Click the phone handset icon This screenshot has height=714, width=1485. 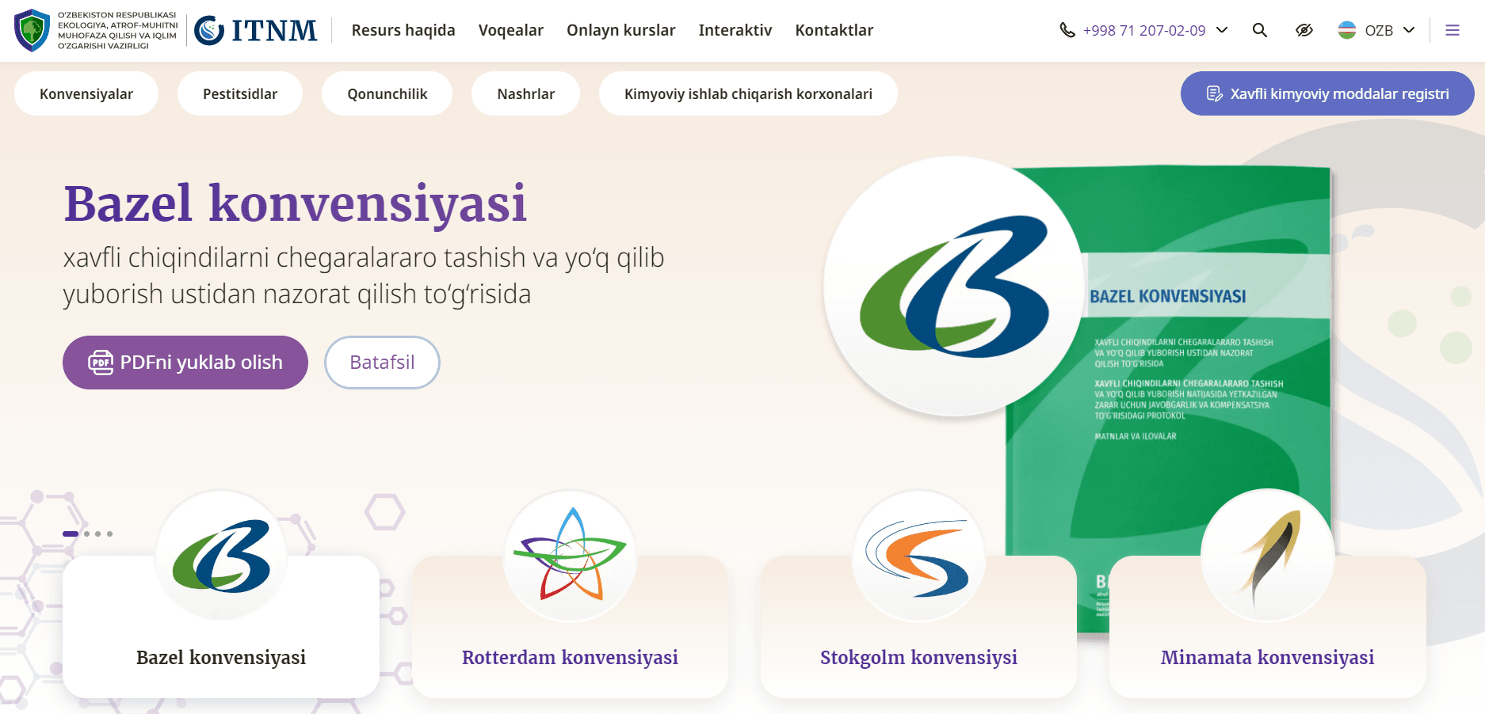point(1067,30)
